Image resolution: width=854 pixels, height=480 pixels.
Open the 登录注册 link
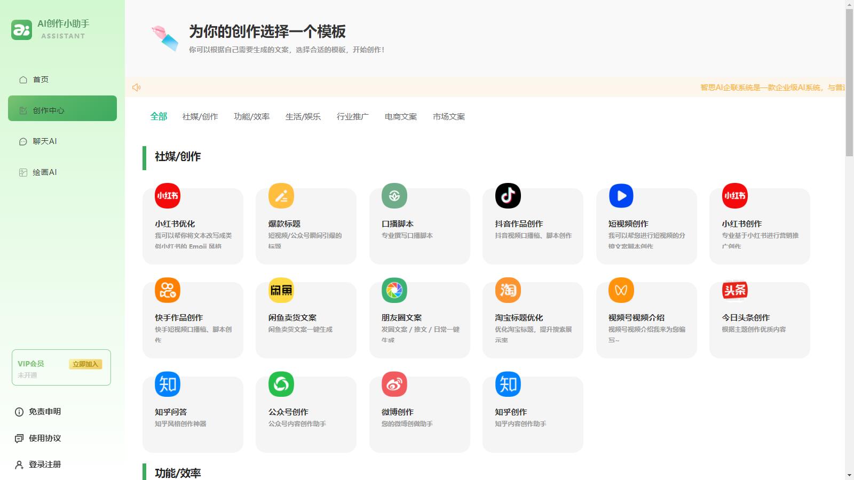click(x=45, y=465)
